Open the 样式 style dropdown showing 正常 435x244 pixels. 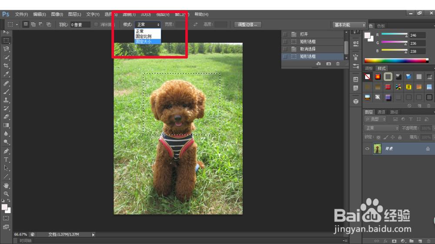tap(147, 25)
